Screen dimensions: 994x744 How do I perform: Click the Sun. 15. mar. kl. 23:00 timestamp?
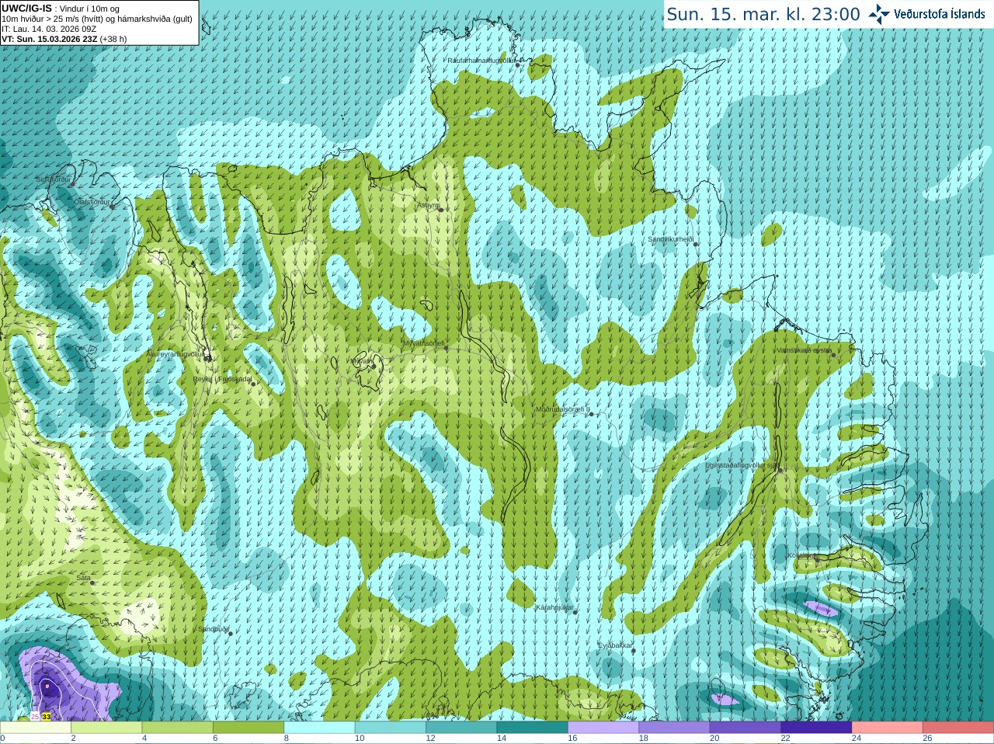(x=763, y=14)
